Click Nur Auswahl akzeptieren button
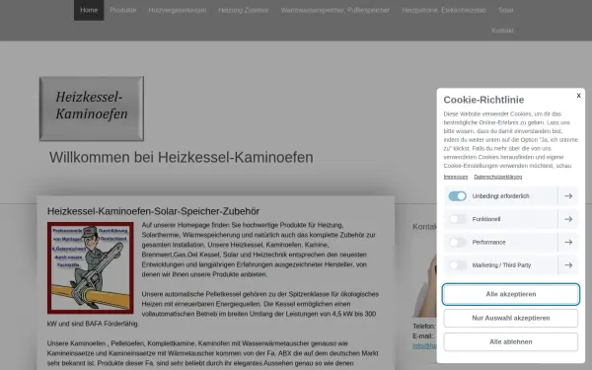Image resolution: width=592 pixels, height=370 pixels. pyautogui.click(x=511, y=318)
